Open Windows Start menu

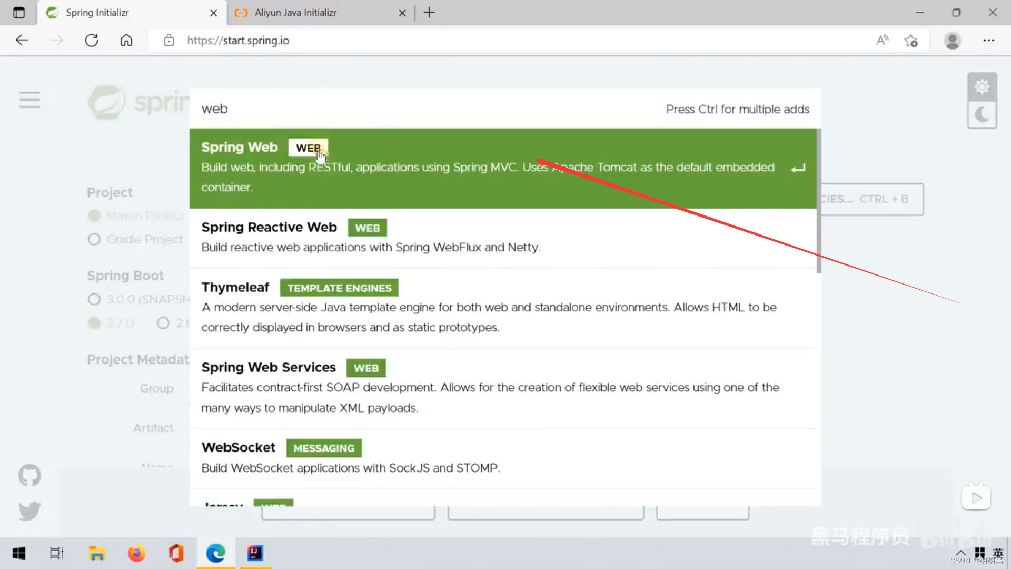coord(19,553)
